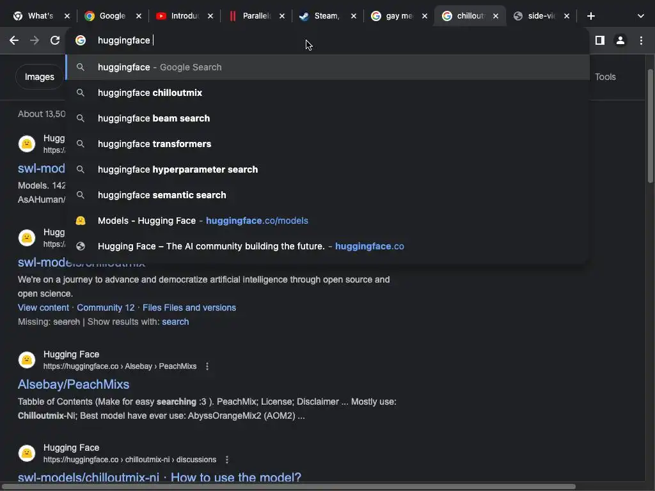Go back to the previous page
Screen dimensions: 655x491
click(14, 40)
